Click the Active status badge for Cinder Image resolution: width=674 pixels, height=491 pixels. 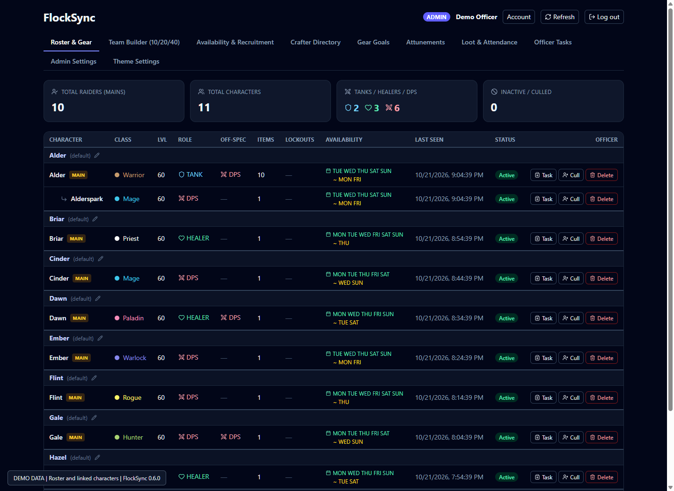[506, 278]
